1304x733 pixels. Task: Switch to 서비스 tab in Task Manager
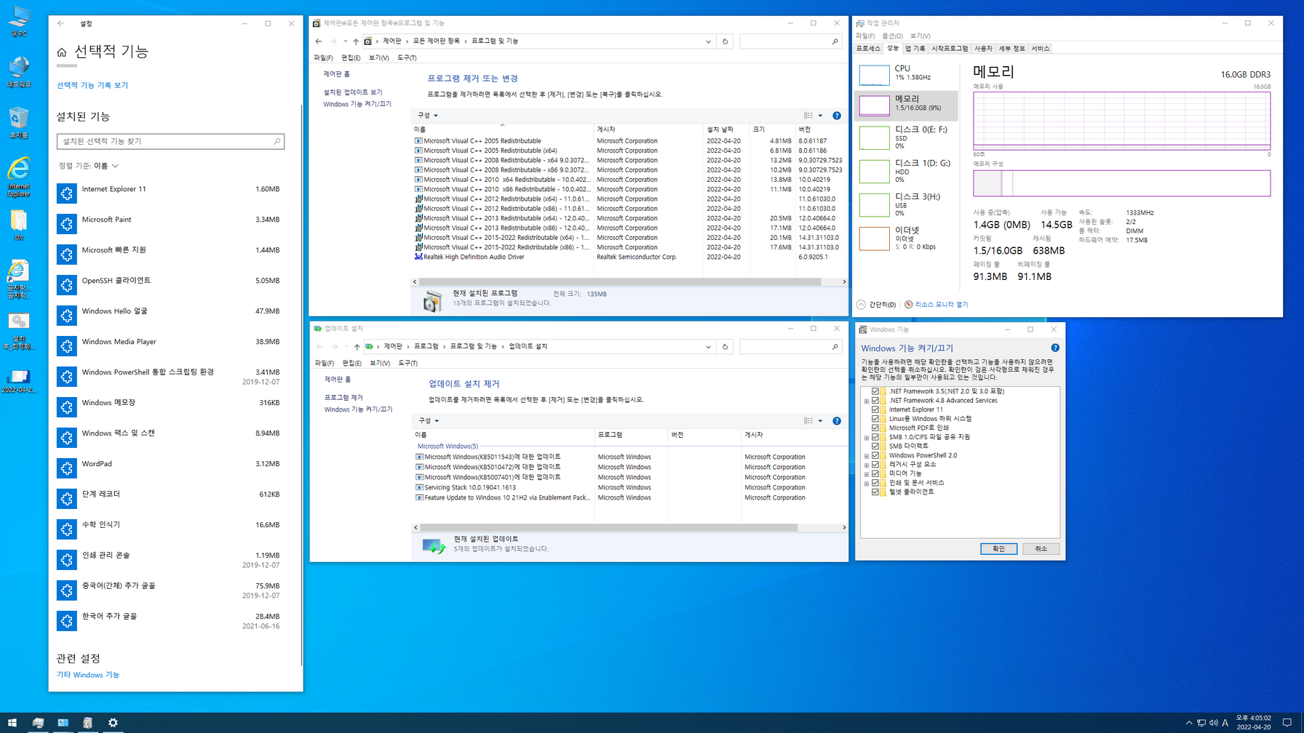point(1041,49)
